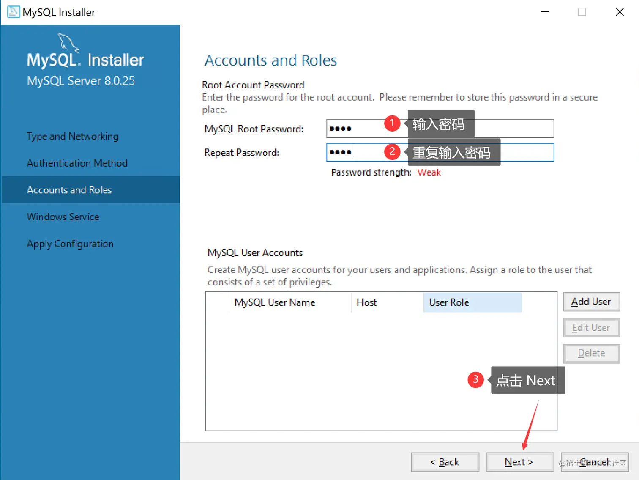Focus the Repeat Password field
This screenshot has width=639, height=480.
click(x=440, y=152)
